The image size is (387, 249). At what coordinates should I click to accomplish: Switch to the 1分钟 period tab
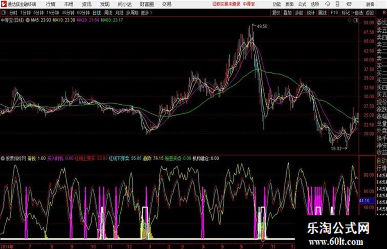25,13
